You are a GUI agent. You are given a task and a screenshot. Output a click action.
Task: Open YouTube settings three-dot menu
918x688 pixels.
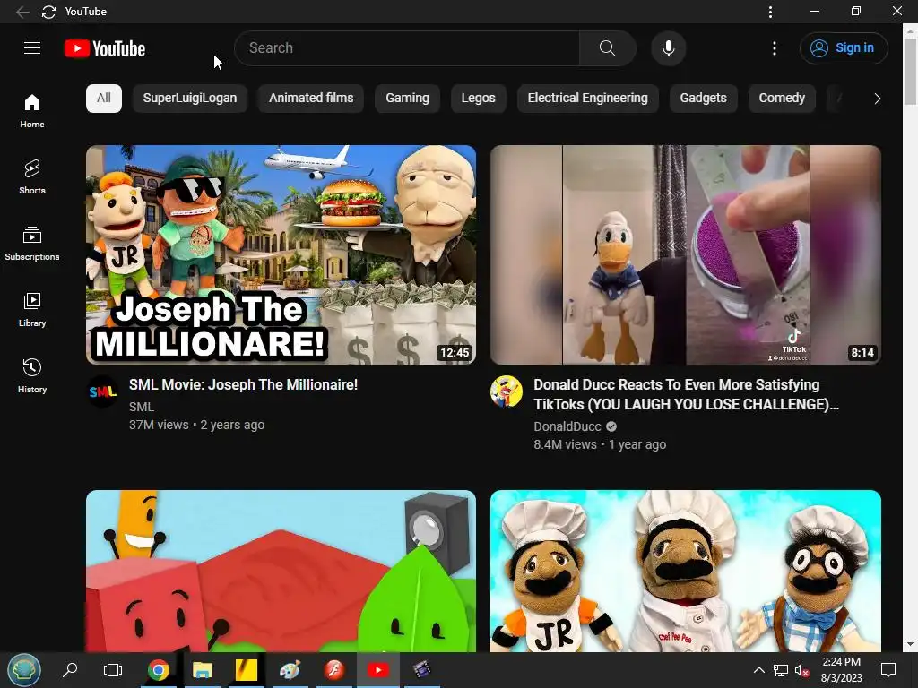775,48
